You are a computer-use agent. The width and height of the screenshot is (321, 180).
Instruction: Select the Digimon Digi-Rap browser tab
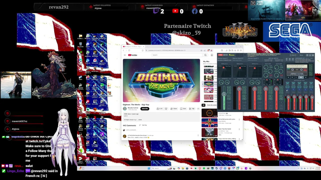click(133, 46)
